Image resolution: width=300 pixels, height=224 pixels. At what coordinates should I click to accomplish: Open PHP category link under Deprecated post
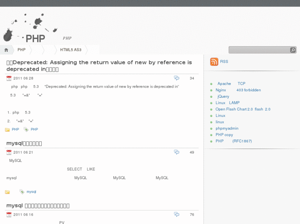[15, 129]
